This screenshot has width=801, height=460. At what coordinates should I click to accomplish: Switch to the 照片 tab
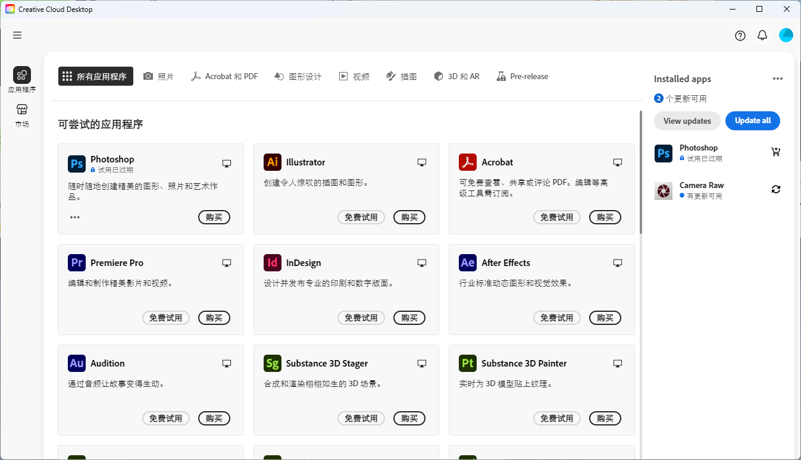pos(158,76)
